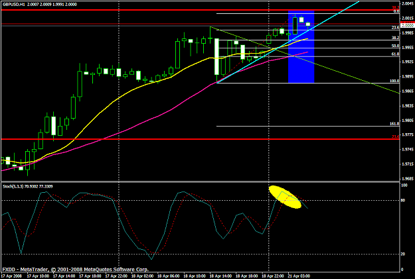
Task: Click the 17 Apr 18:00 time label
Action: (90, 276)
